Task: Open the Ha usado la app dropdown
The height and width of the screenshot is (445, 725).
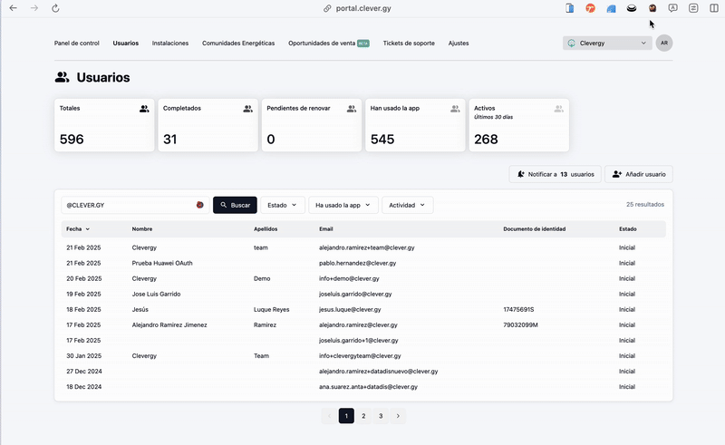Action: pyautogui.click(x=343, y=205)
